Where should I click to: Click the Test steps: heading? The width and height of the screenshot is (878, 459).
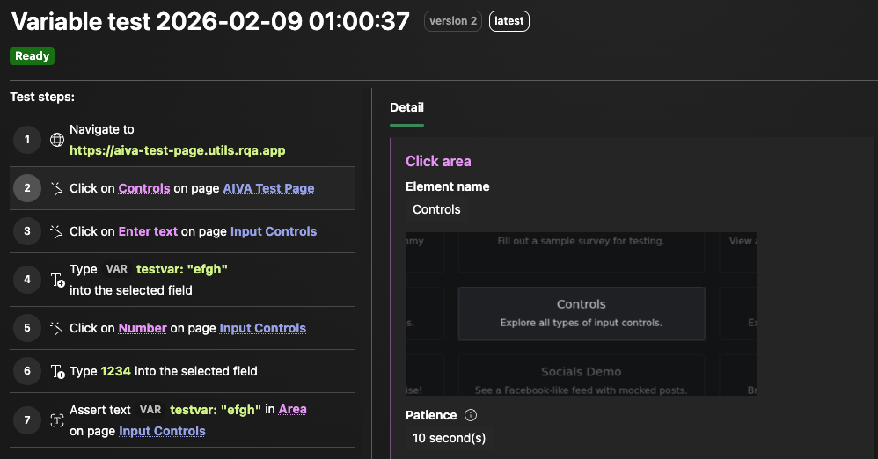[42, 97]
